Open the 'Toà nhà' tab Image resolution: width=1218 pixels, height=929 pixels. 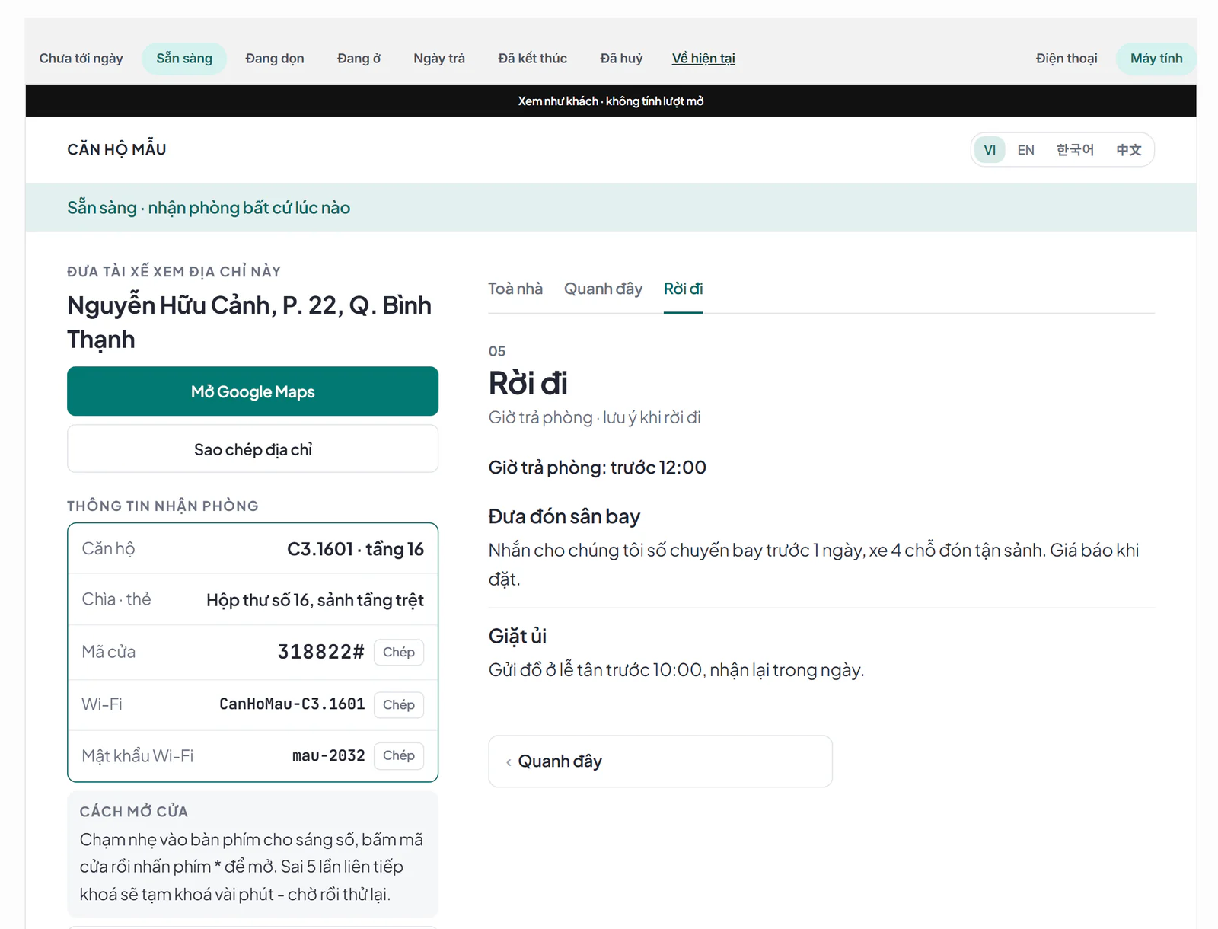click(x=515, y=289)
